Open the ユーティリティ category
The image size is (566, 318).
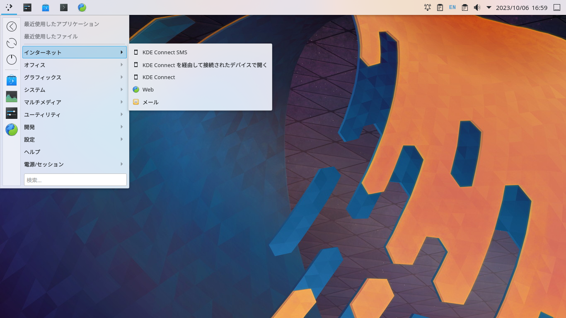click(x=75, y=114)
